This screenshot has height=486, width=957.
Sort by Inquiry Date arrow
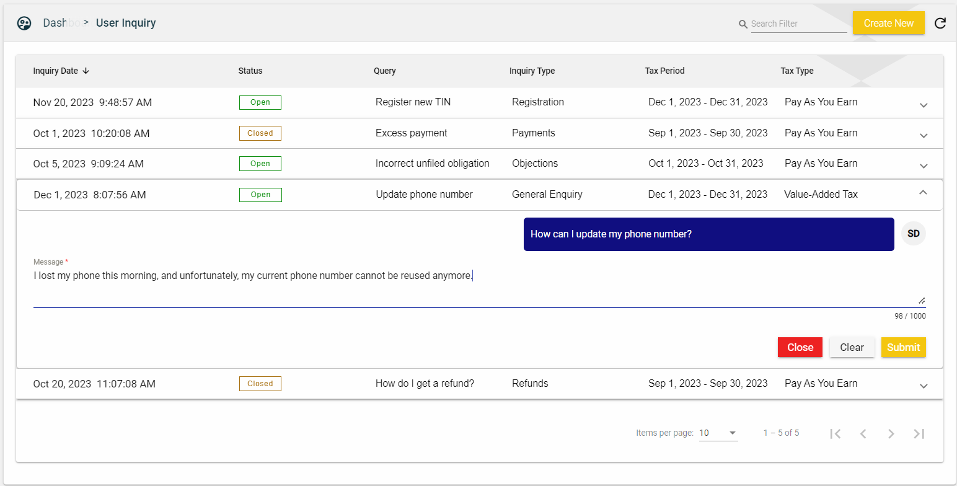pyautogui.click(x=86, y=71)
